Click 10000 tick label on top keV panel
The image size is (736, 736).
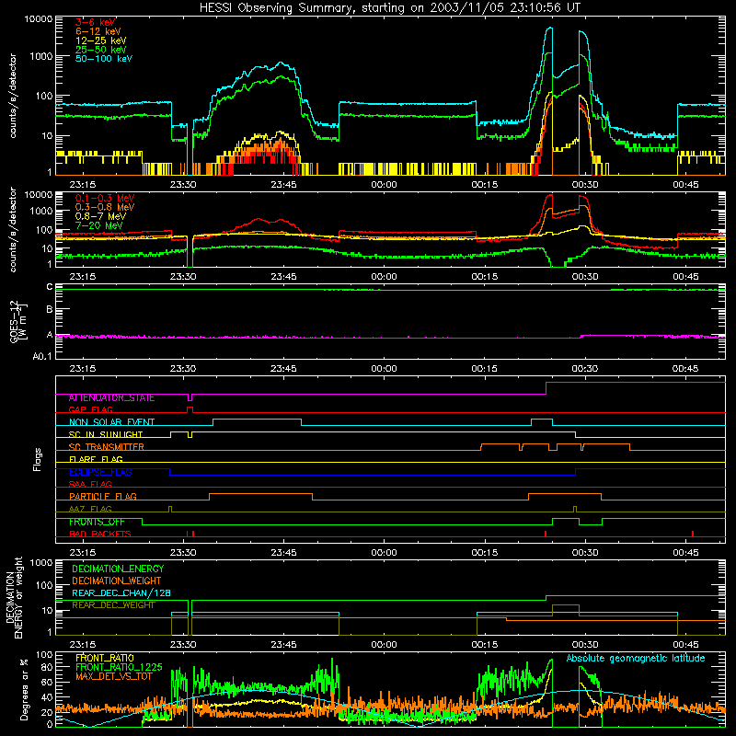coord(39,19)
